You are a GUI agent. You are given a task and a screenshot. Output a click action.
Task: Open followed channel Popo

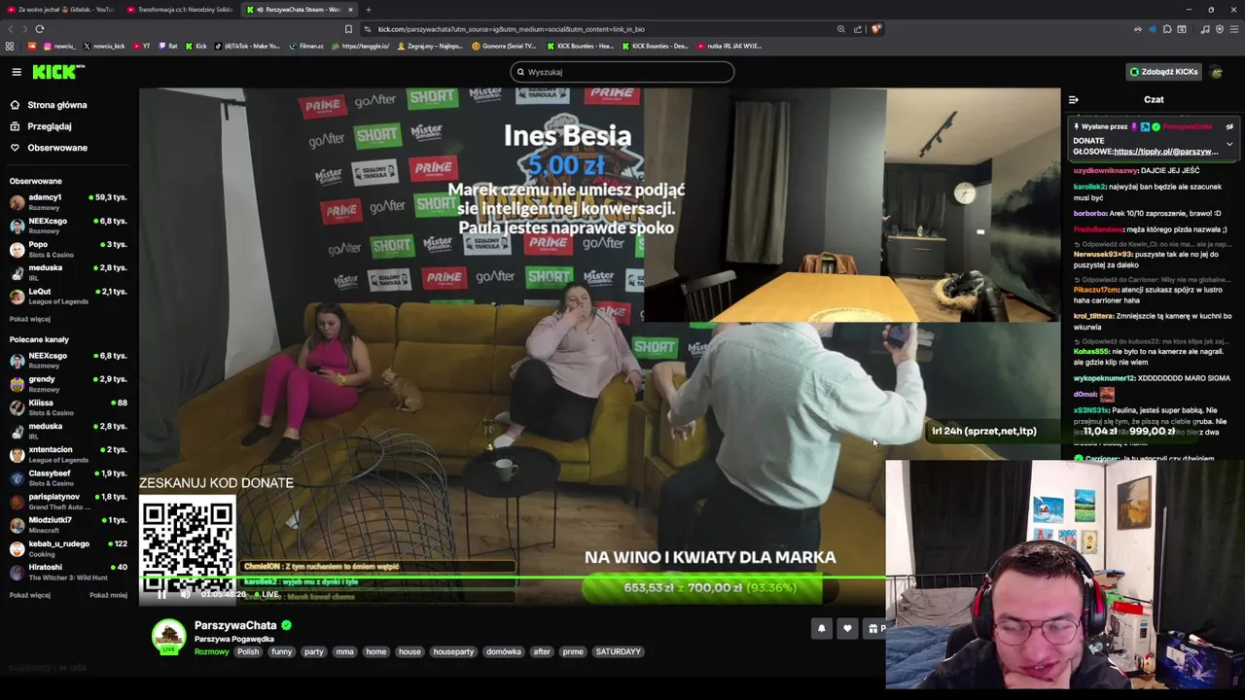coord(68,248)
